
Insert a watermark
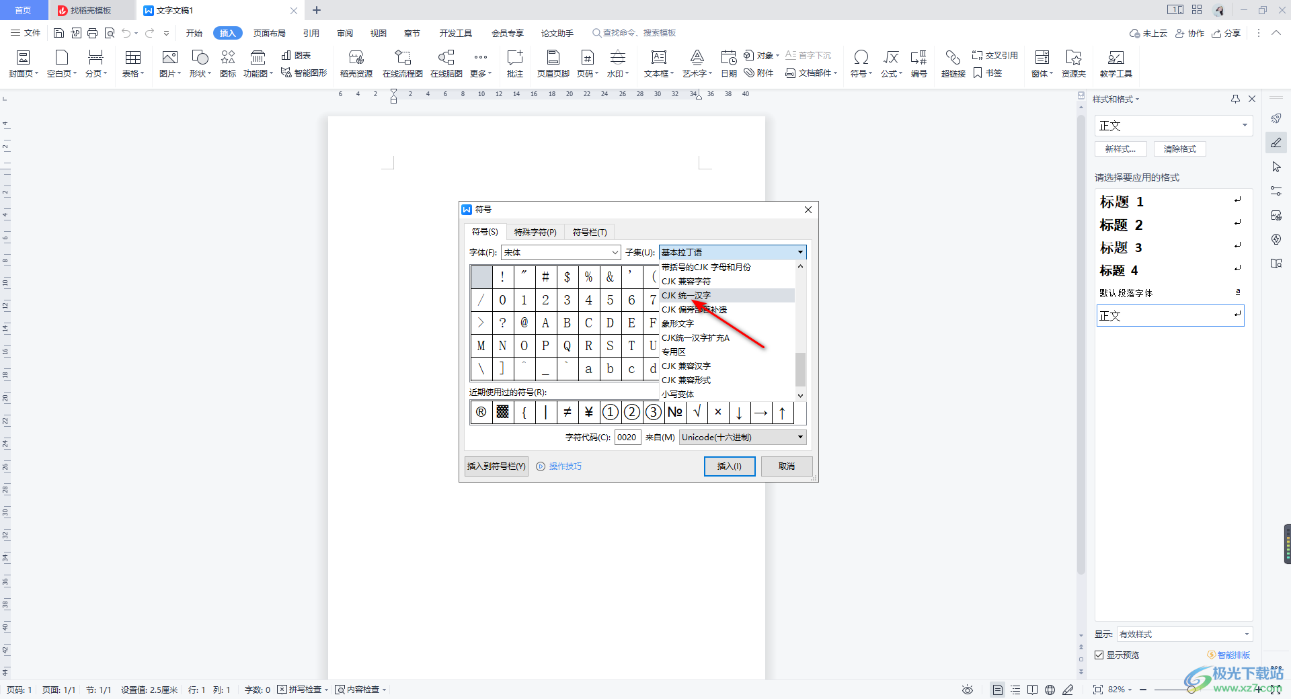(x=618, y=64)
